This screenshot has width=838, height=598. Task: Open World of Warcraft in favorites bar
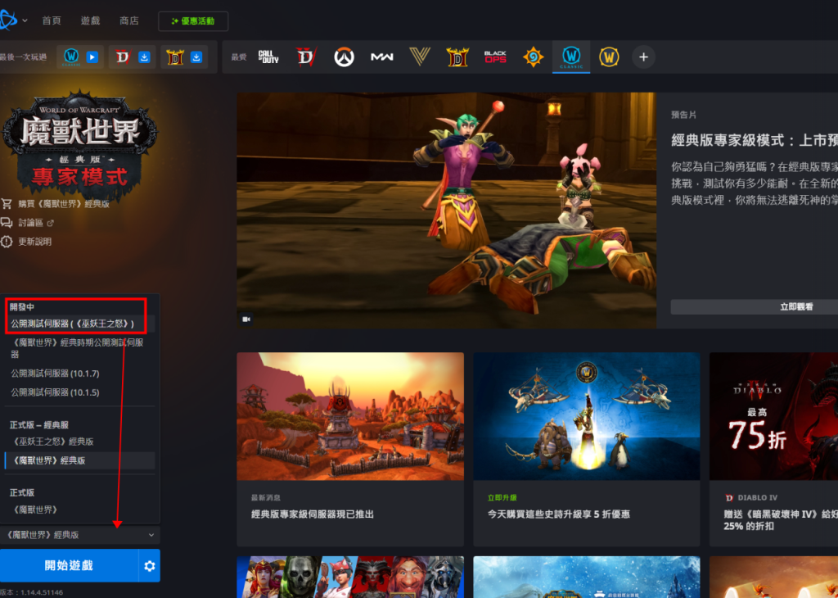point(609,57)
